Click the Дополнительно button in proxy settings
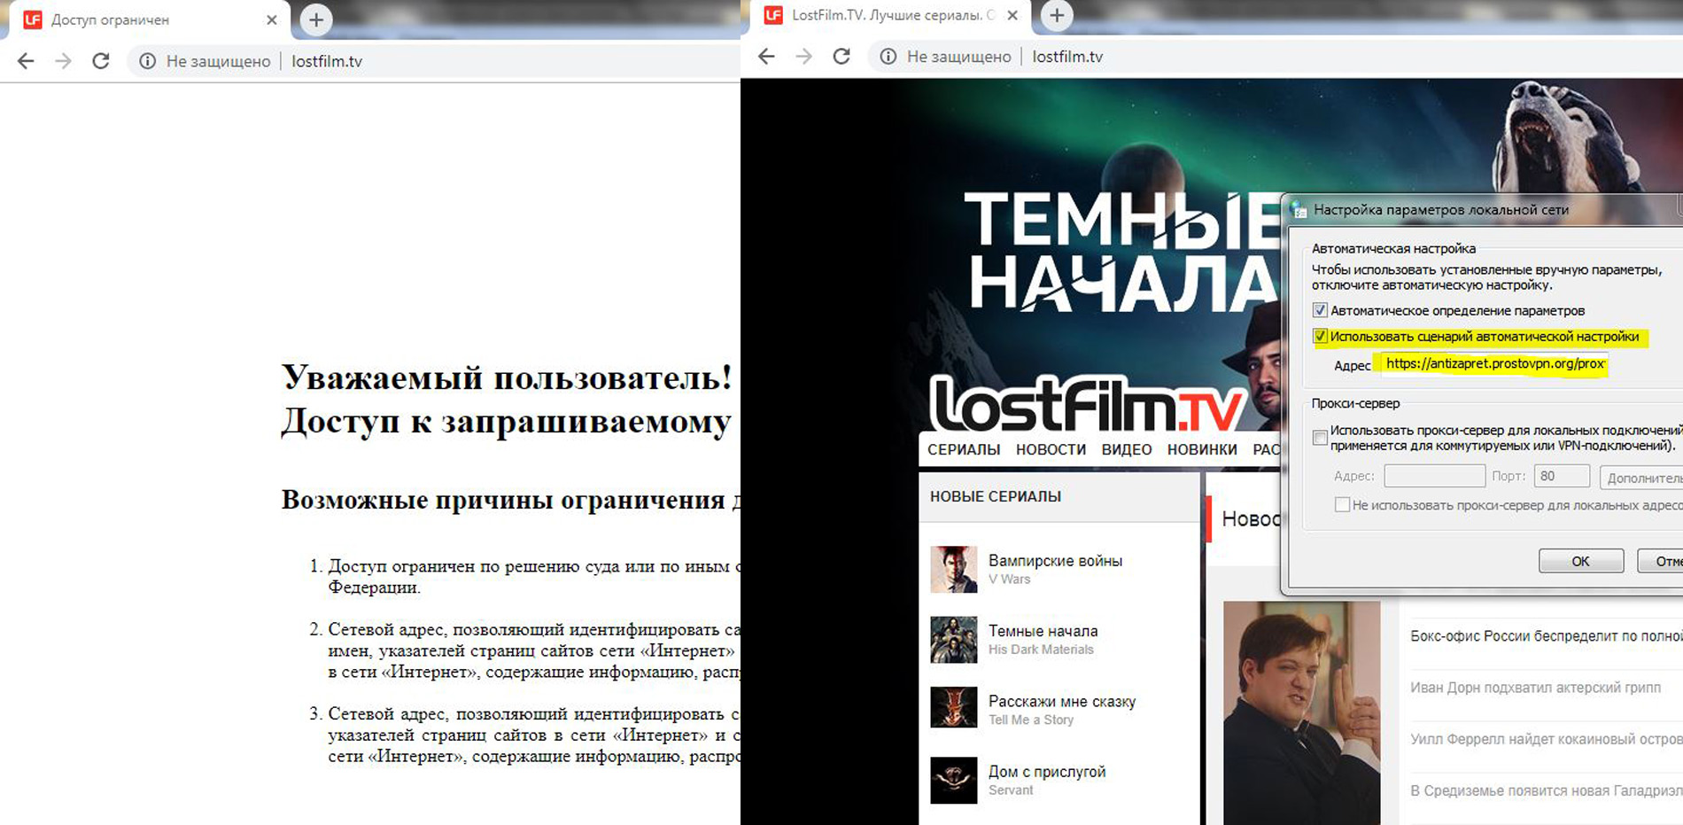Viewport: 1683px width, 825px height. coord(1640,478)
